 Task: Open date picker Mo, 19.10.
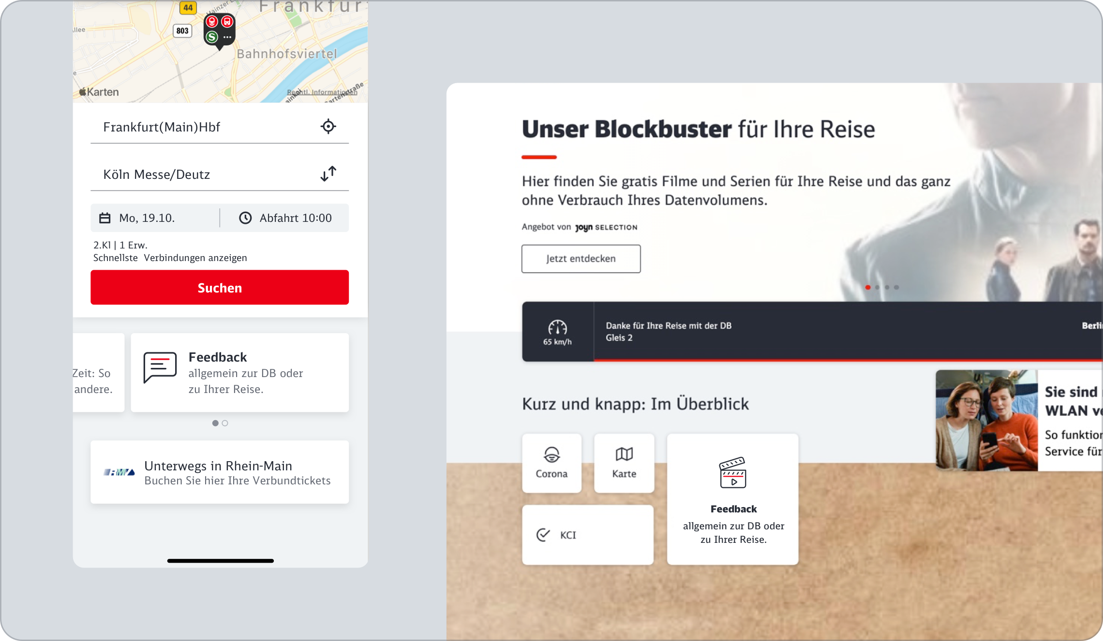(x=147, y=218)
